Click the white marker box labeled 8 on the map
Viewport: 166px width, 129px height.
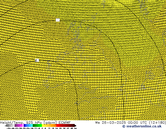(37, 60)
